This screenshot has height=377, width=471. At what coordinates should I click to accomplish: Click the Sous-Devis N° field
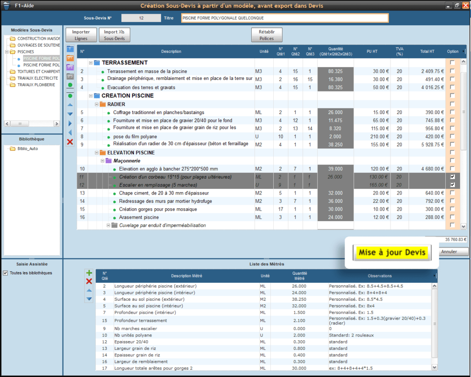point(141,18)
